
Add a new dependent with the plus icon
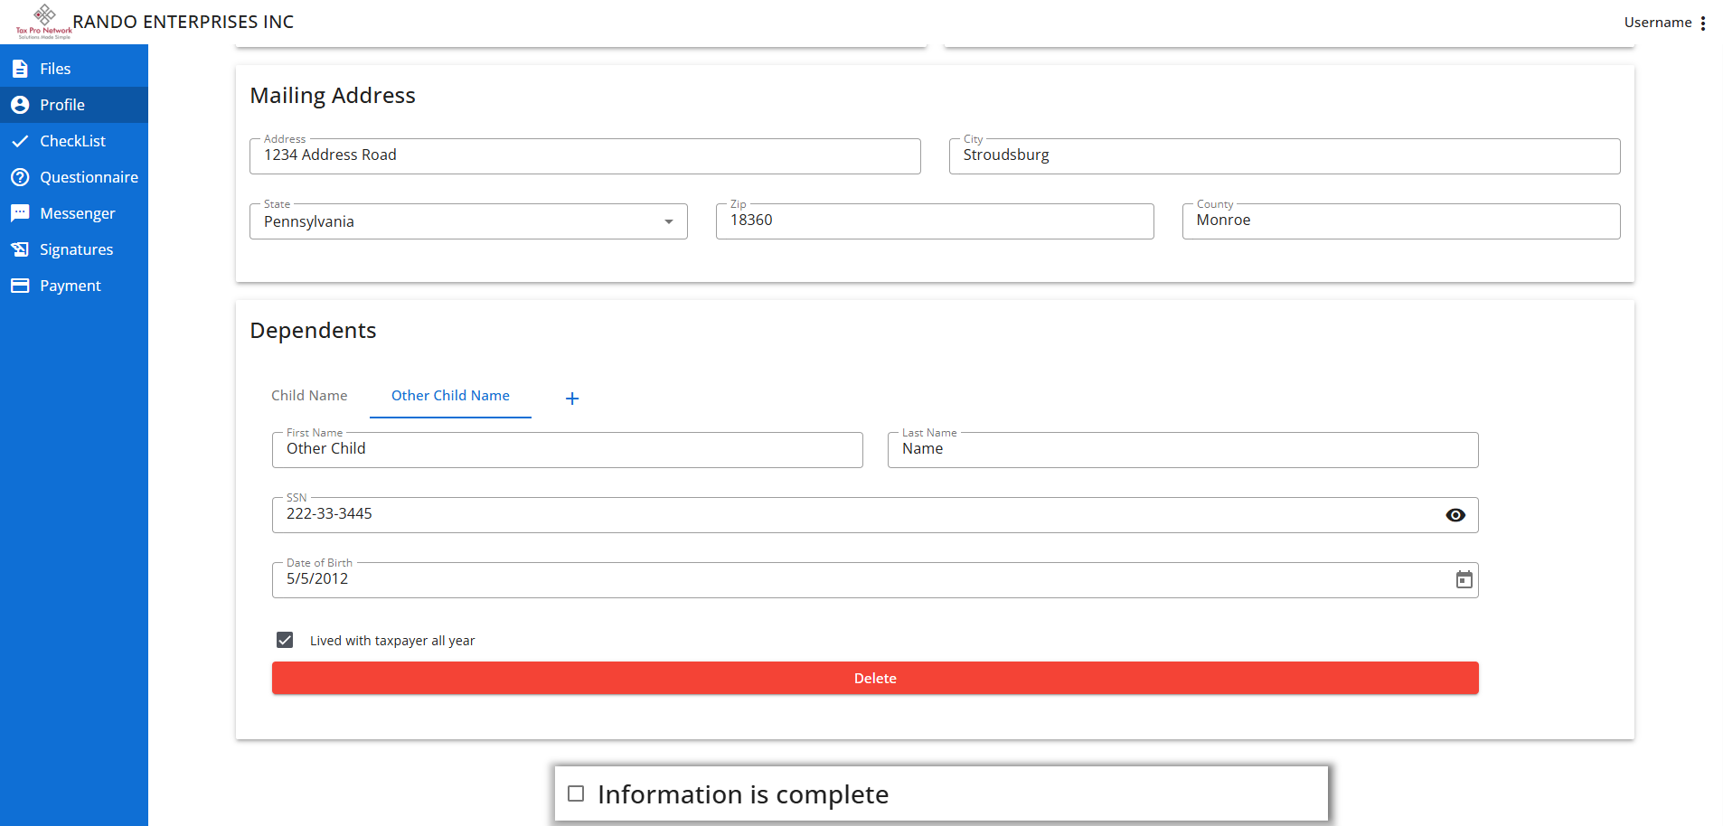(572, 399)
